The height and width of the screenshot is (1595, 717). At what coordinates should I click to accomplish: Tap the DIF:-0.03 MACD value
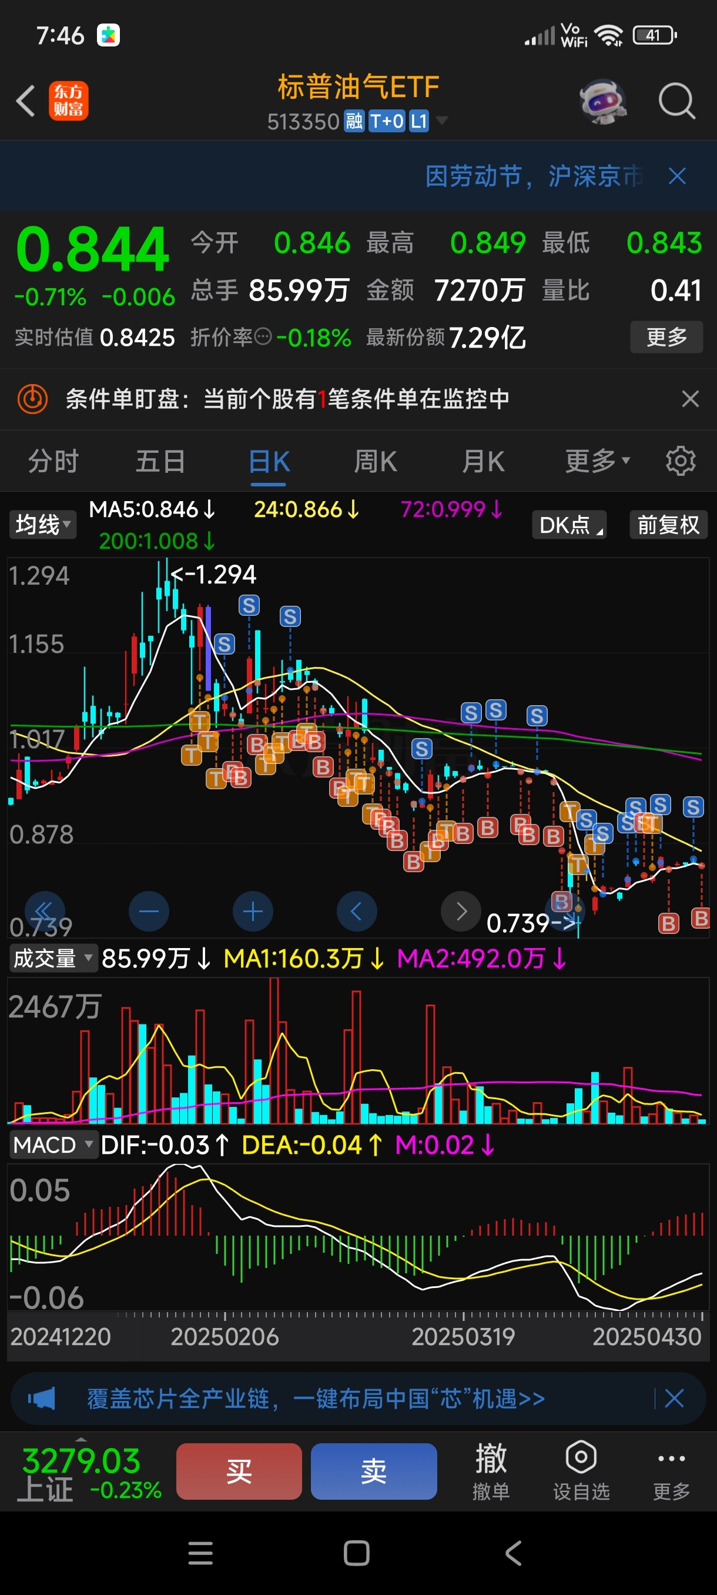click(165, 1145)
